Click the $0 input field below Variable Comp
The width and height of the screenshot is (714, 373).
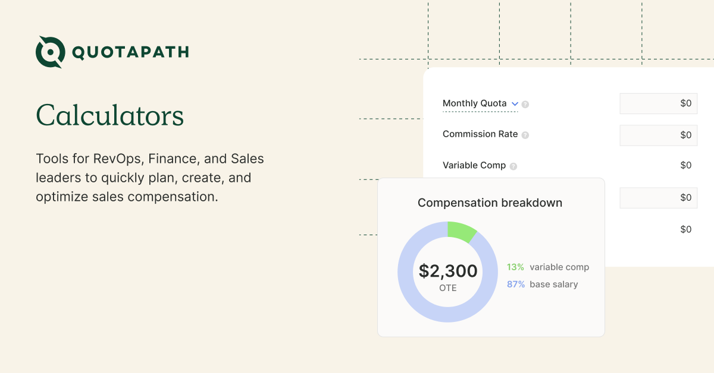tap(658, 197)
